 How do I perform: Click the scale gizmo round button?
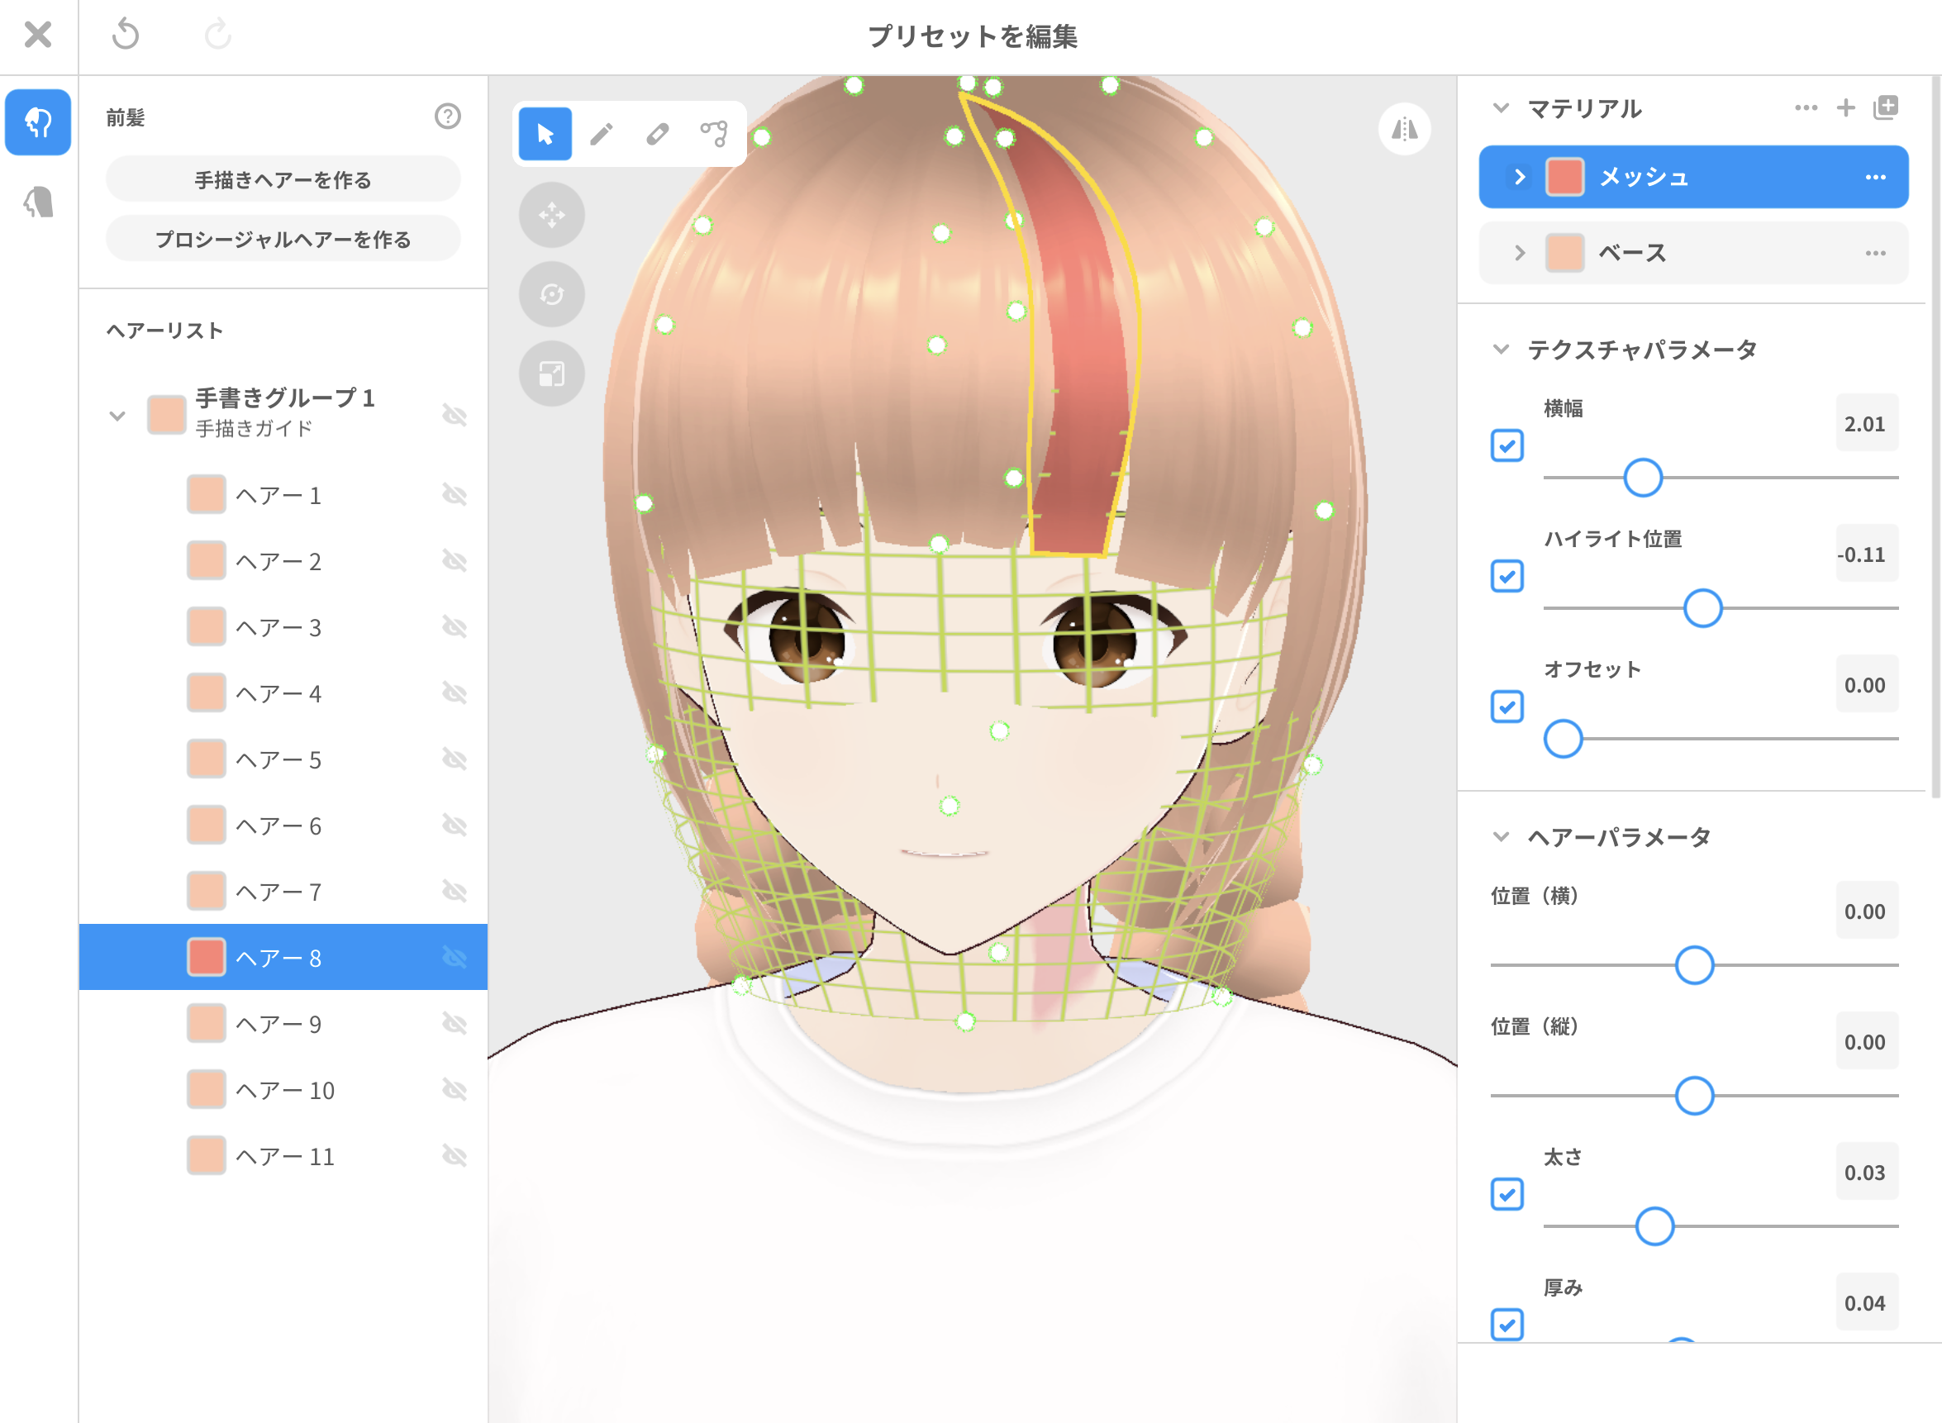[552, 374]
